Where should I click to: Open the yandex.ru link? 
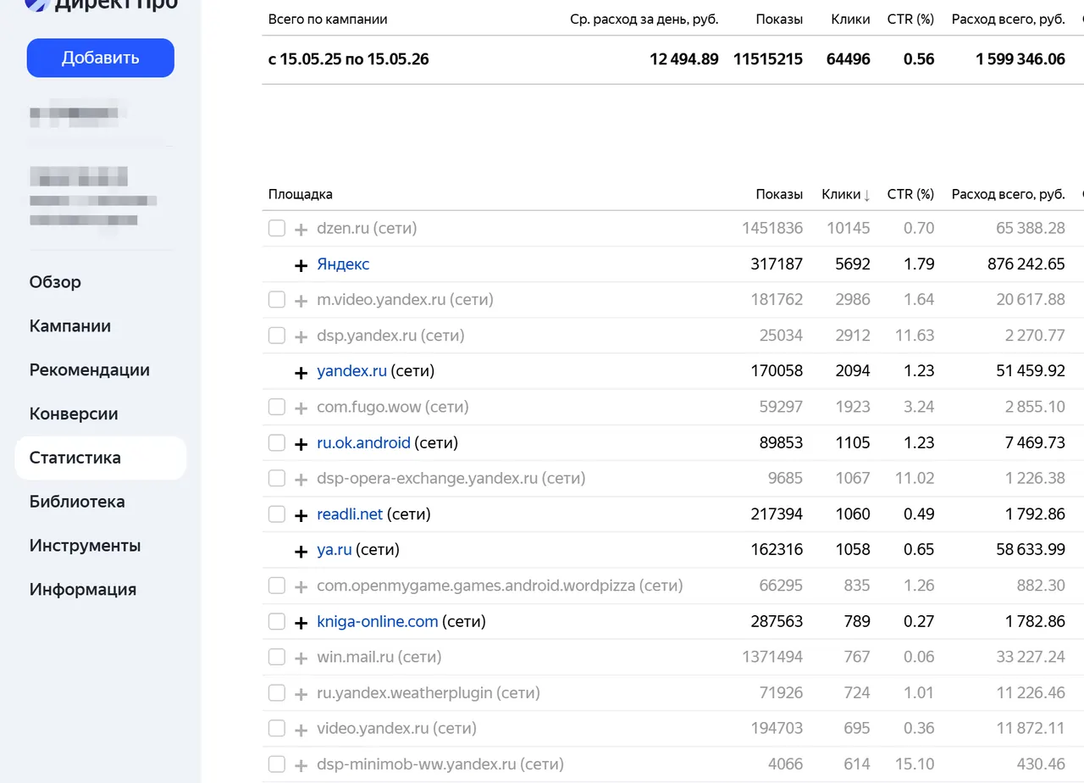(x=351, y=371)
